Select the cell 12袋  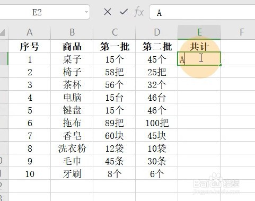tap(115, 148)
